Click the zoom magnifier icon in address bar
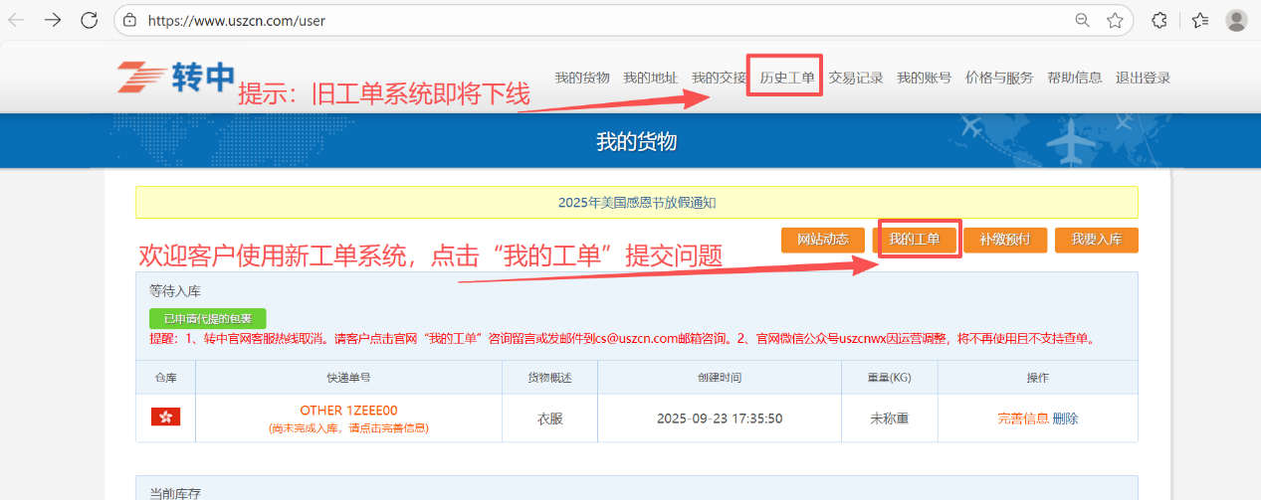Image resolution: width=1261 pixels, height=500 pixels. (x=1082, y=20)
